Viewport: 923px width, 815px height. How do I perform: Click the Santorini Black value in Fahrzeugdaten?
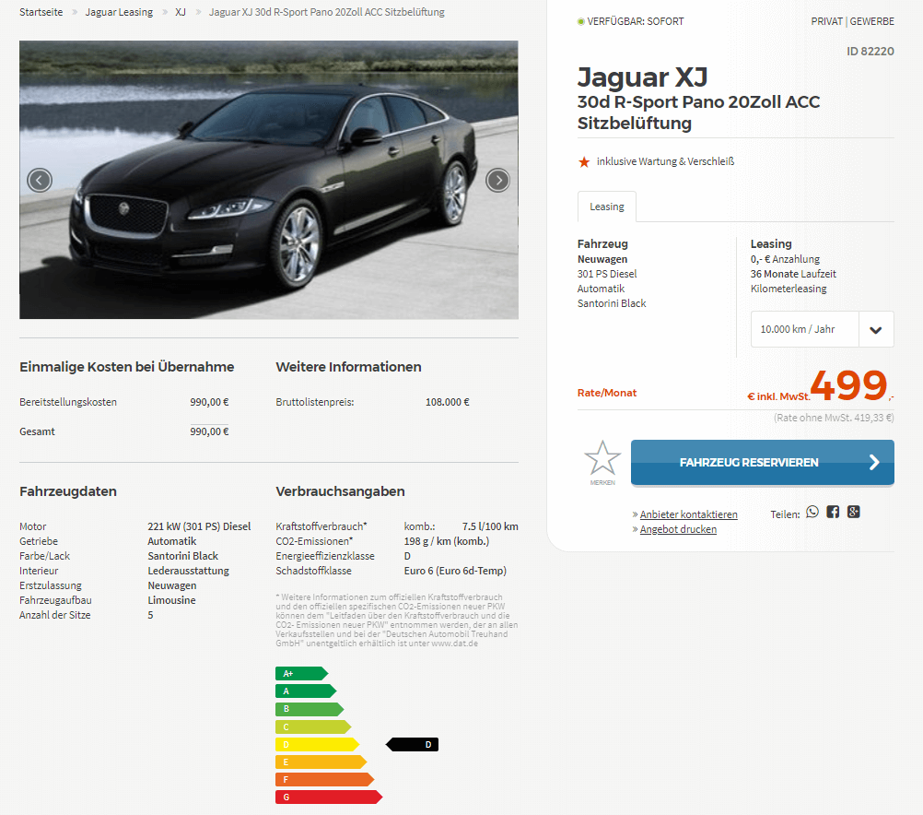(182, 556)
